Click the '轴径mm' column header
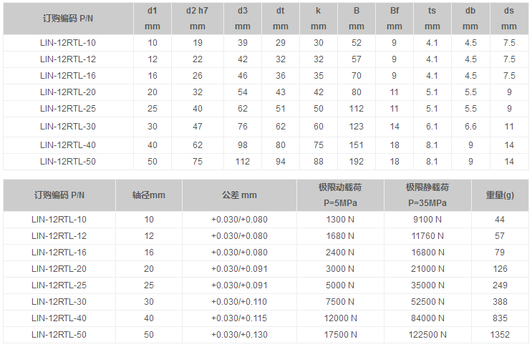532x357 pixels. click(149, 195)
